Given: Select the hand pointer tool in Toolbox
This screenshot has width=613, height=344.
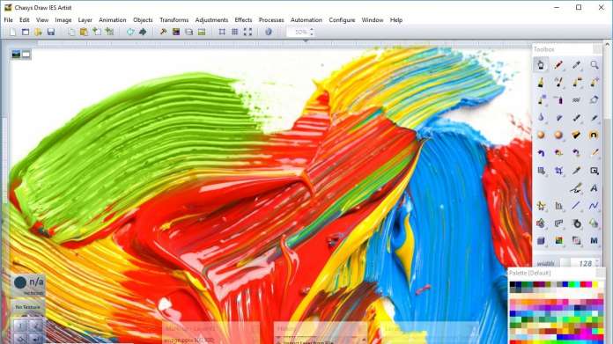Looking at the screenshot, I should click(x=541, y=65).
